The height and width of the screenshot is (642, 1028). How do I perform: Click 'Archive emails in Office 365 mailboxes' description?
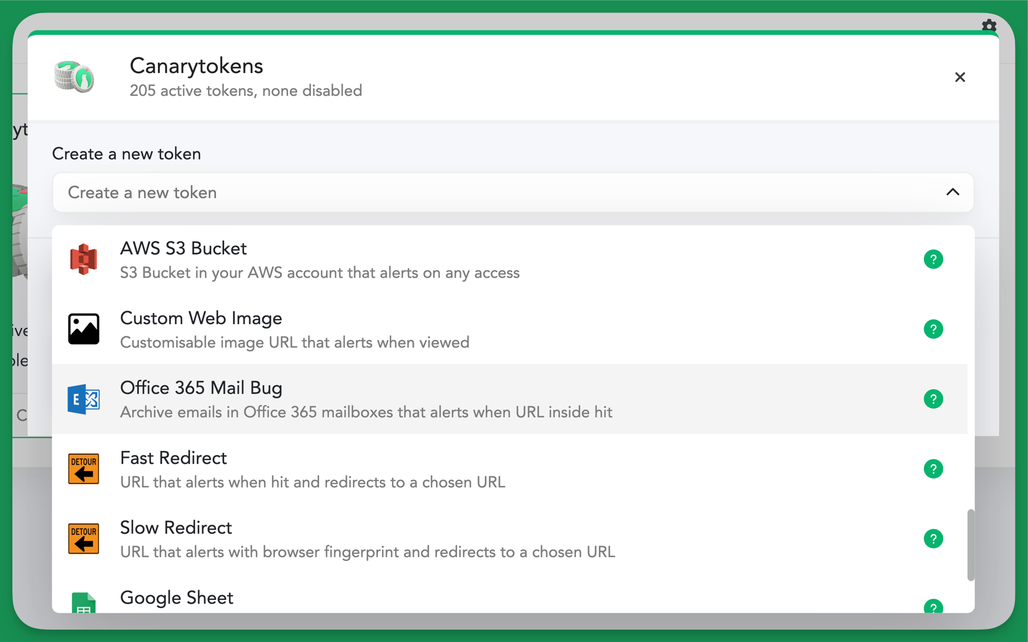click(x=366, y=413)
